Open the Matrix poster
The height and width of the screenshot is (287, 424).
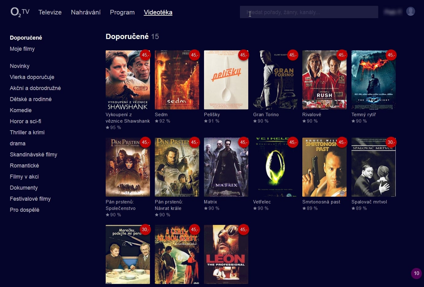pos(226,167)
